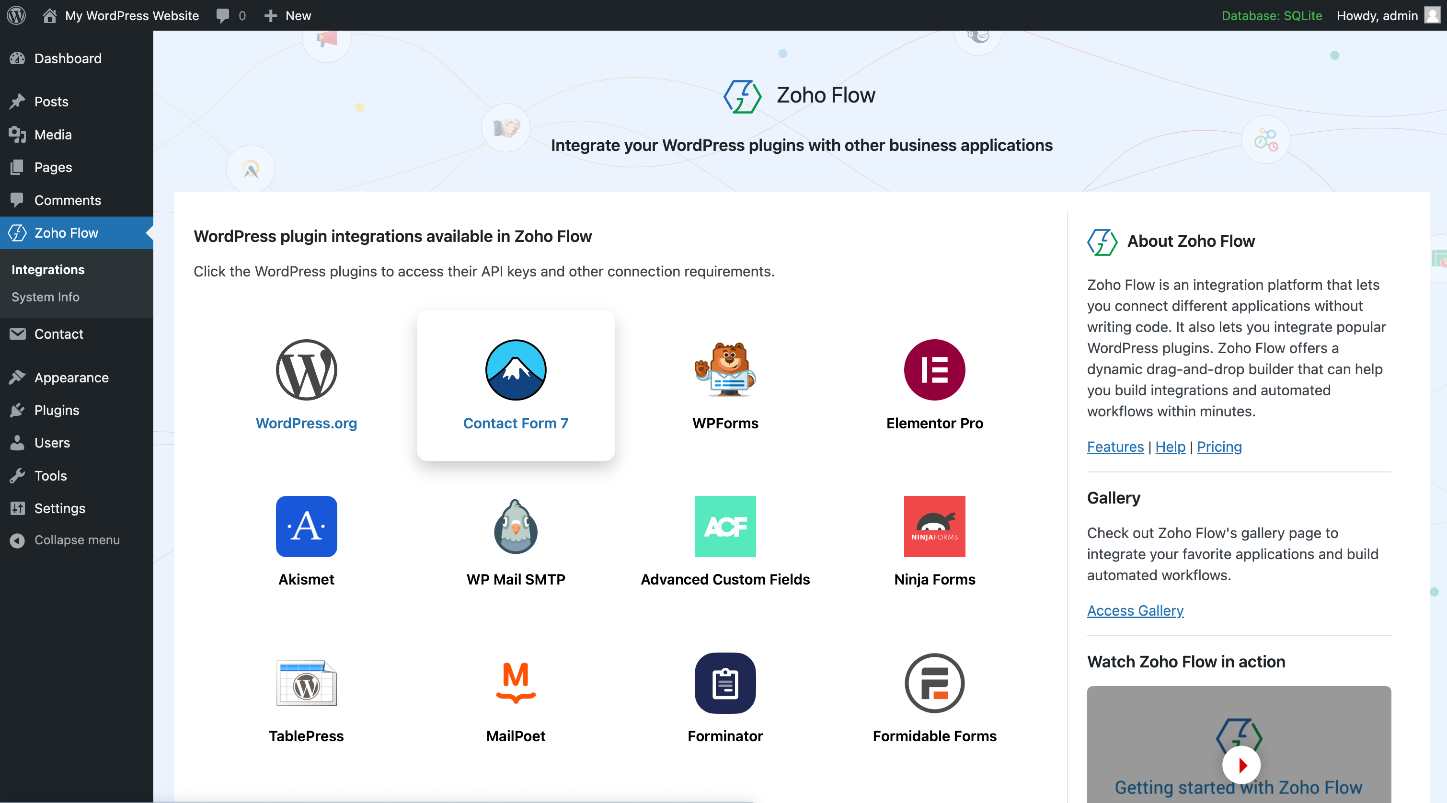Click the Users person icon in sidebar
Image resolution: width=1447 pixels, height=803 pixels.
[x=17, y=443]
